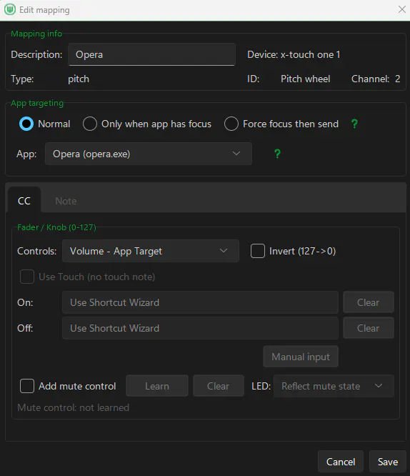Viewport: 410px width, 476px height.
Task: Enable the Invert (127->0) checkbox
Action: coord(258,251)
